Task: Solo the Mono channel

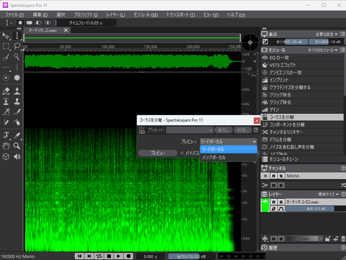Action: [281, 176]
